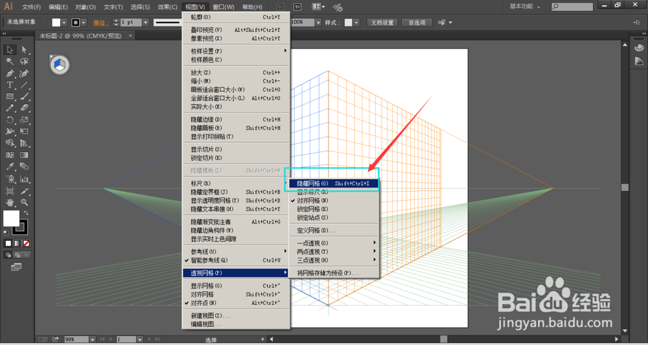Open Adobe Stock (St) icon
The height and width of the screenshot is (345, 648).
[297, 6]
